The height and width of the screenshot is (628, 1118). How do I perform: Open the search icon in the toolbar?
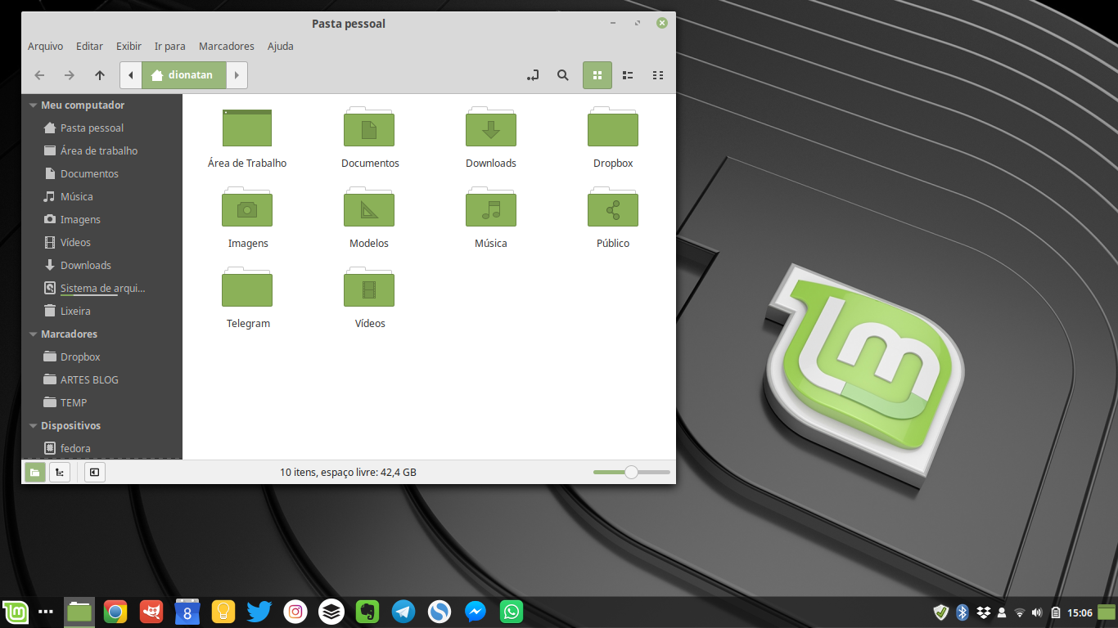[x=563, y=74]
